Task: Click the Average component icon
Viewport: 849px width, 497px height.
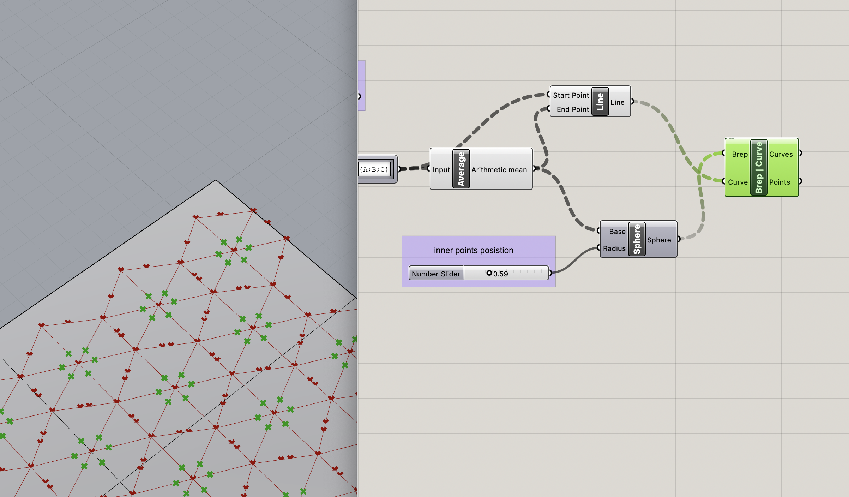Action: coord(461,169)
